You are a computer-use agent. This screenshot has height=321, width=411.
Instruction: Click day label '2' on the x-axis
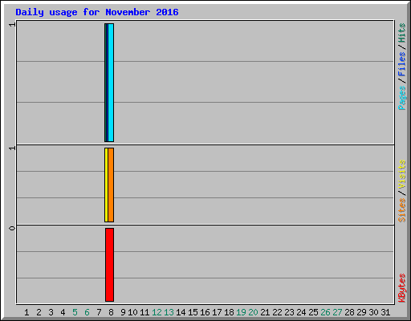[39, 312]
